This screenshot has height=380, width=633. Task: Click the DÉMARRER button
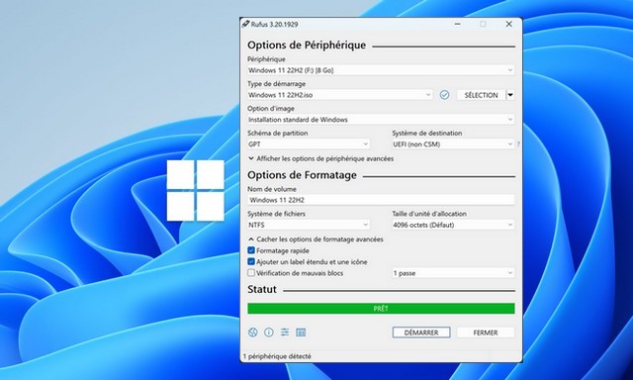(x=421, y=332)
